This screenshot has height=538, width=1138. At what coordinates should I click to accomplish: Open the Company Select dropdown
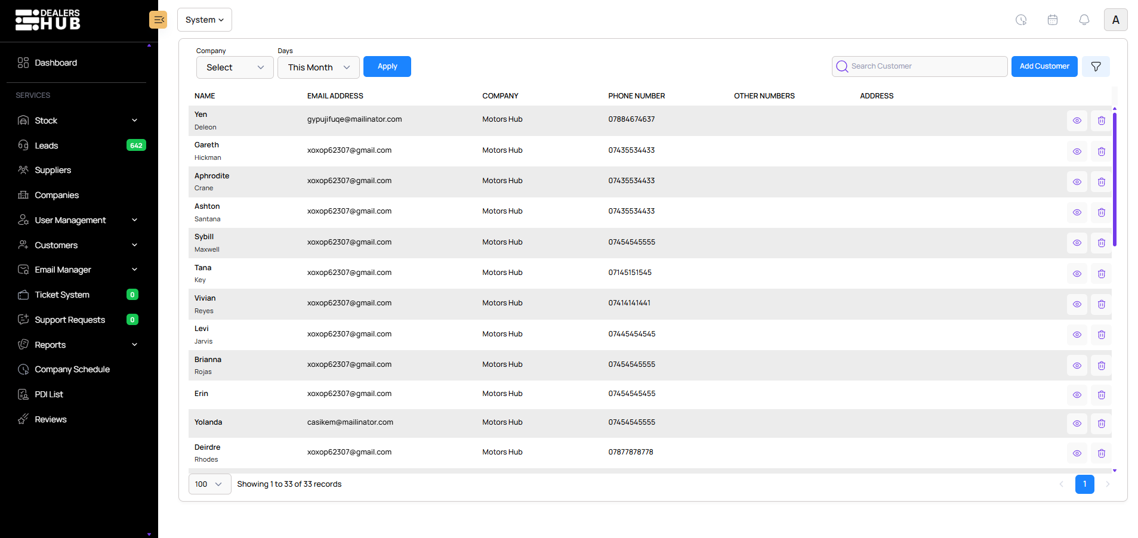pyautogui.click(x=235, y=67)
